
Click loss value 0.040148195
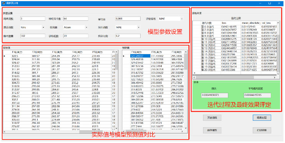229,26
